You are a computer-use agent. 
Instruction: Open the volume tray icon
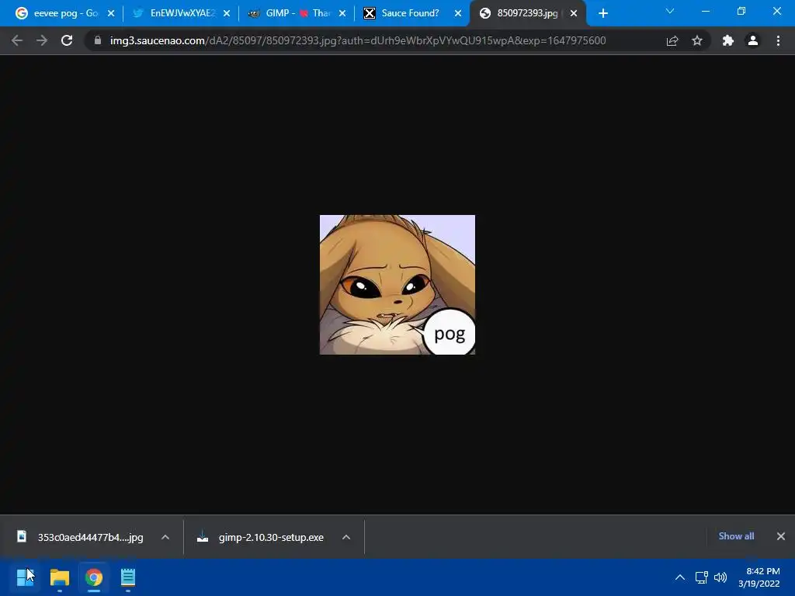pyautogui.click(x=720, y=577)
